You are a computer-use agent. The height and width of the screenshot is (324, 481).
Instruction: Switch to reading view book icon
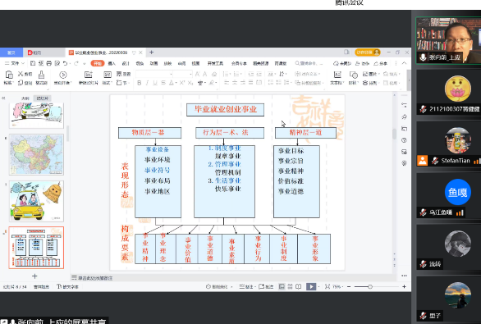pos(299,286)
